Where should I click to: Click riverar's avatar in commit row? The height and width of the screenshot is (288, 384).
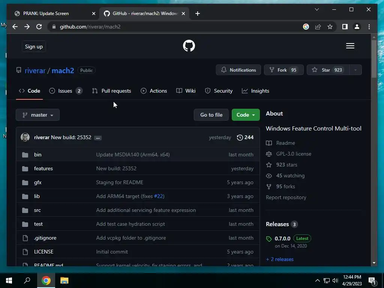[x=25, y=137]
